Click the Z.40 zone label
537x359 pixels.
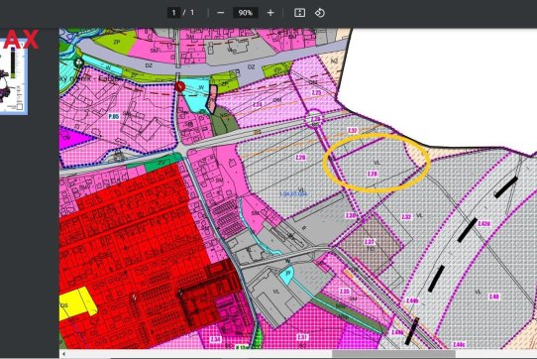coord(493,297)
